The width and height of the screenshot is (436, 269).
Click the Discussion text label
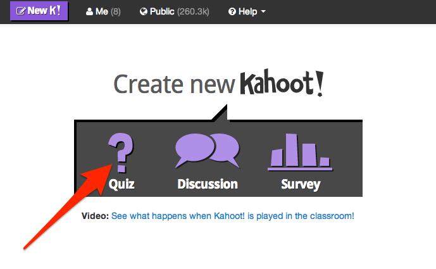(x=208, y=185)
